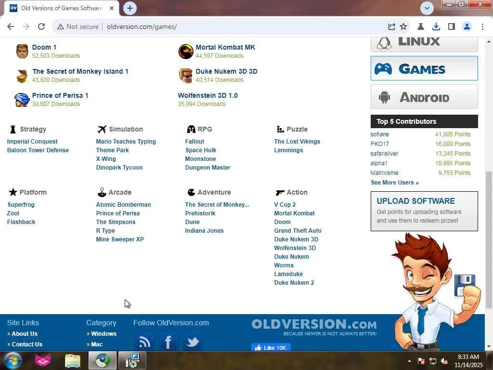Click the Prince of Perisa turban icon

(22, 100)
